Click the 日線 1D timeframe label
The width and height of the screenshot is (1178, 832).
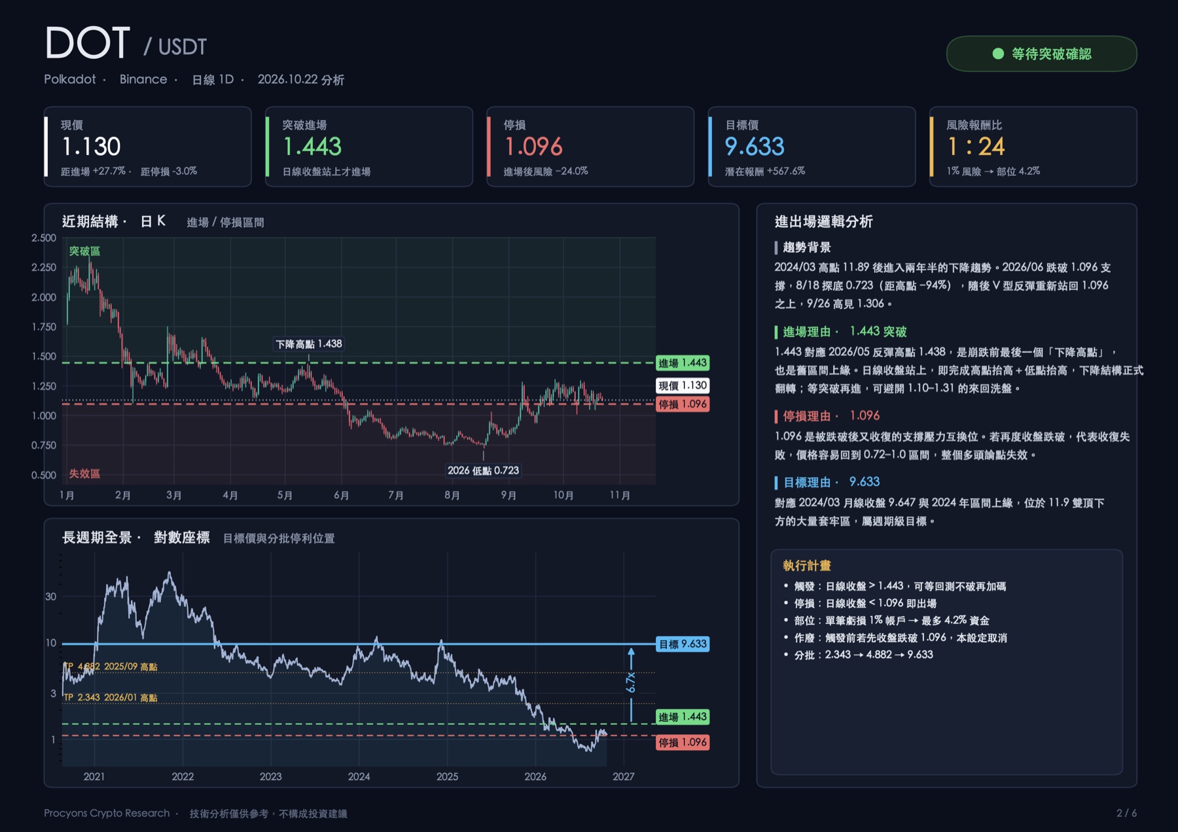tap(212, 79)
